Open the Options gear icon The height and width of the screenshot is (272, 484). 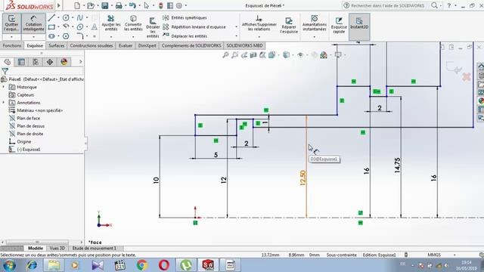click(179, 5)
